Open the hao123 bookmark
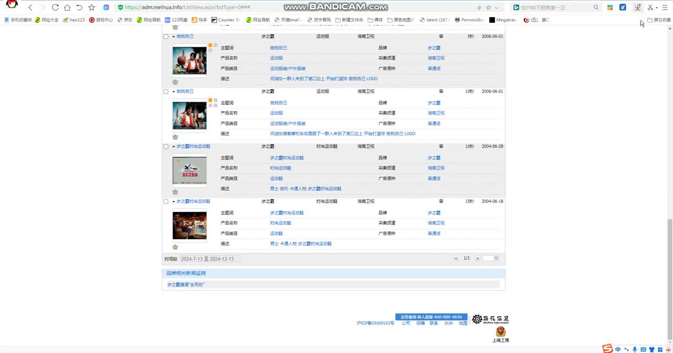Viewport: 673px width, 353px height. [74, 20]
